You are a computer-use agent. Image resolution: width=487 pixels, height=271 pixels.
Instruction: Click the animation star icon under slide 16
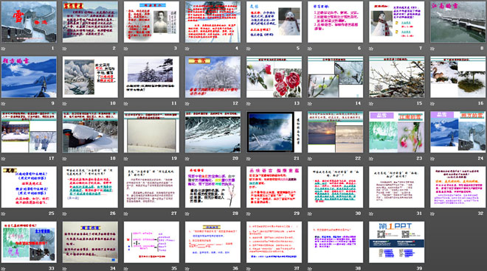click(432, 104)
